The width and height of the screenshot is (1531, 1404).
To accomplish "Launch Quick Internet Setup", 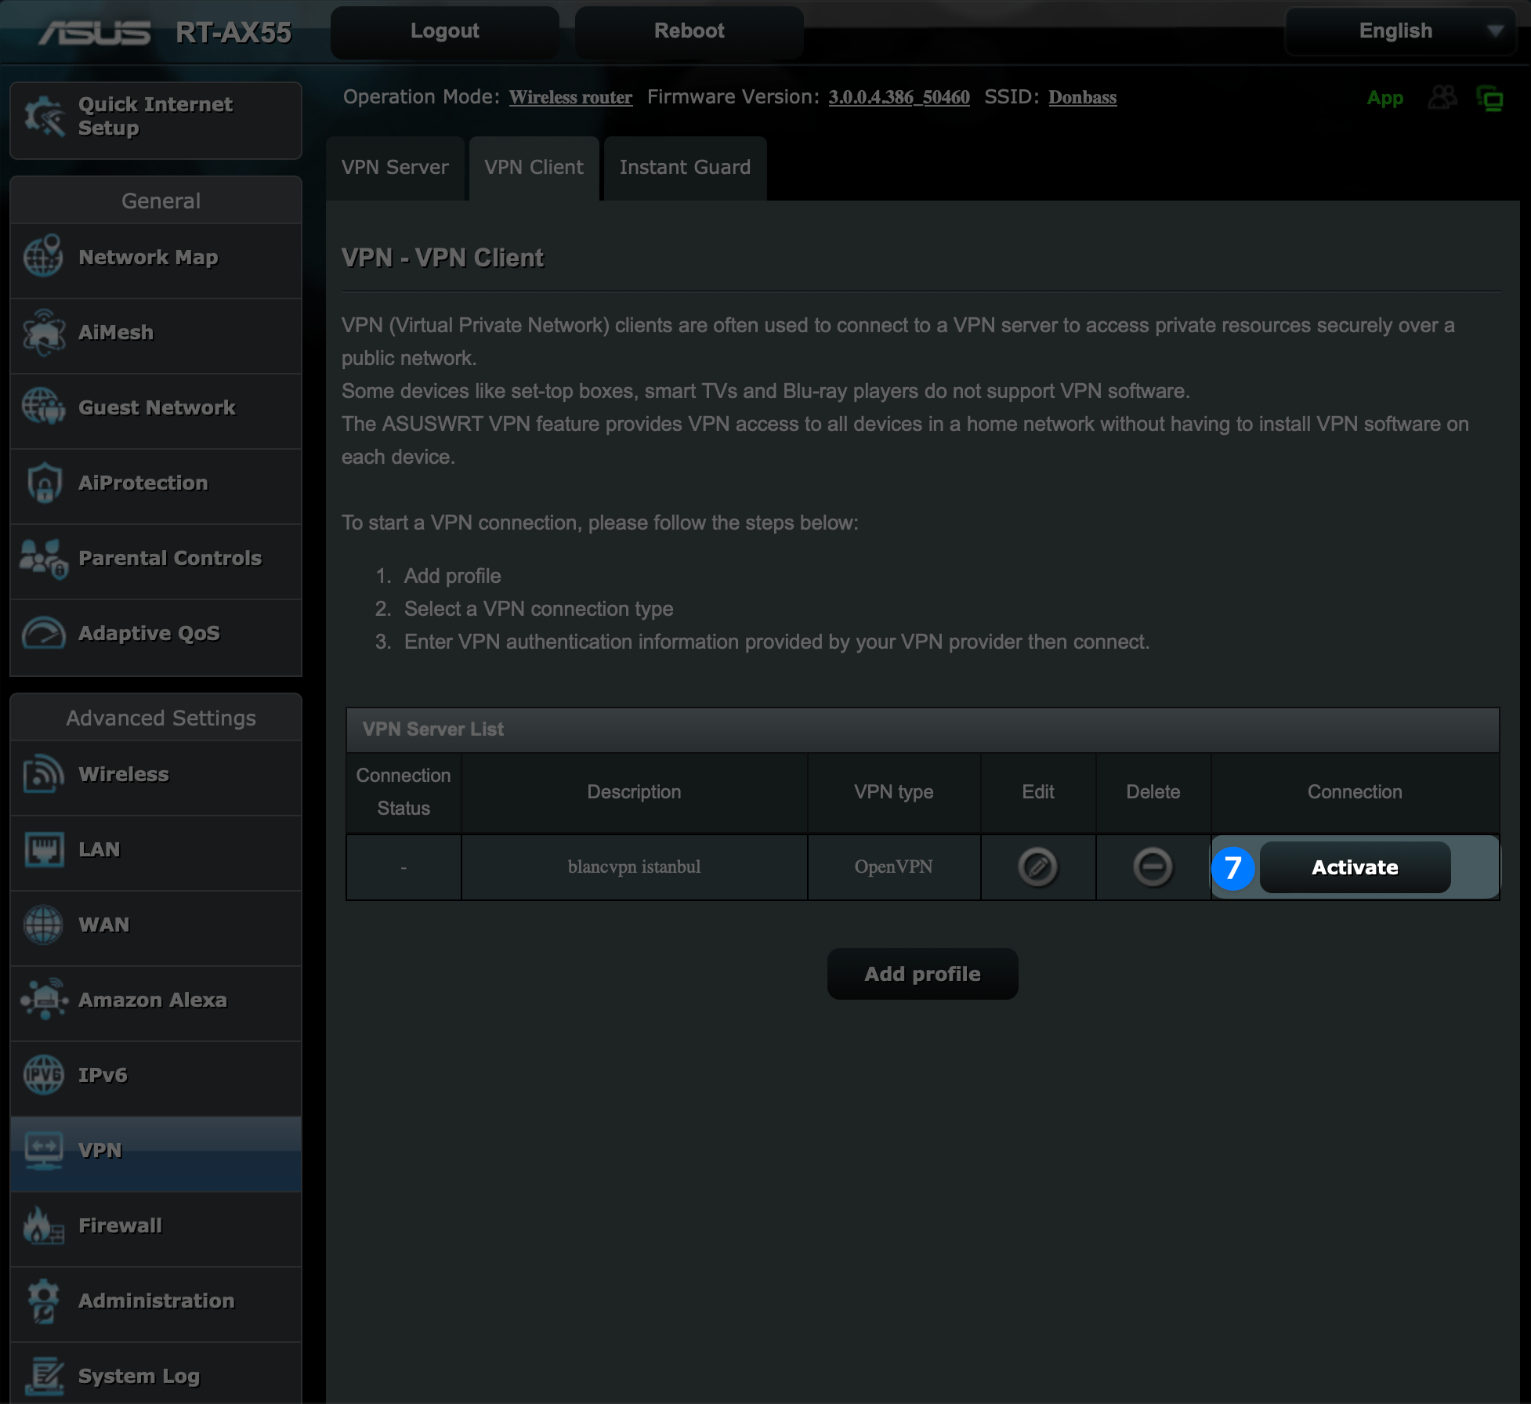I will [156, 118].
